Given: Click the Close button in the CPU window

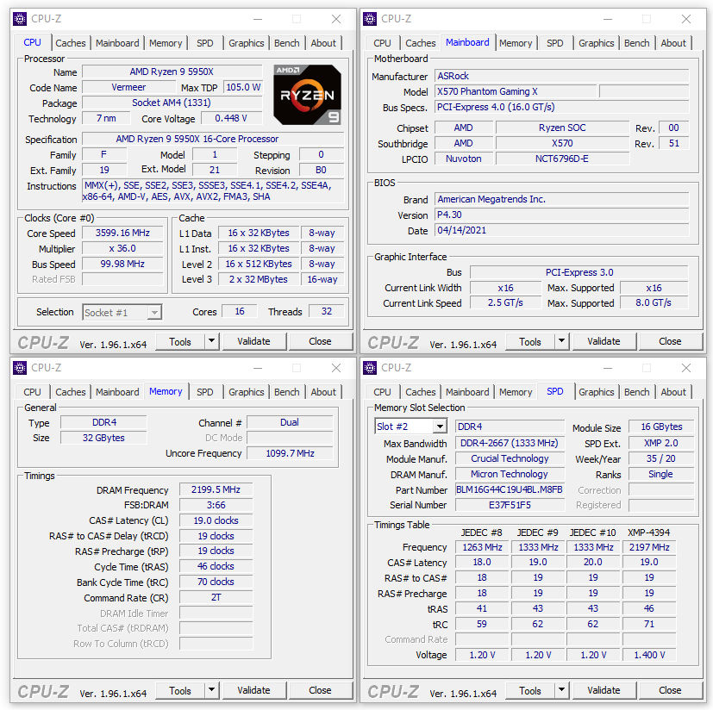Looking at the screenshot, I should point(320,341).
